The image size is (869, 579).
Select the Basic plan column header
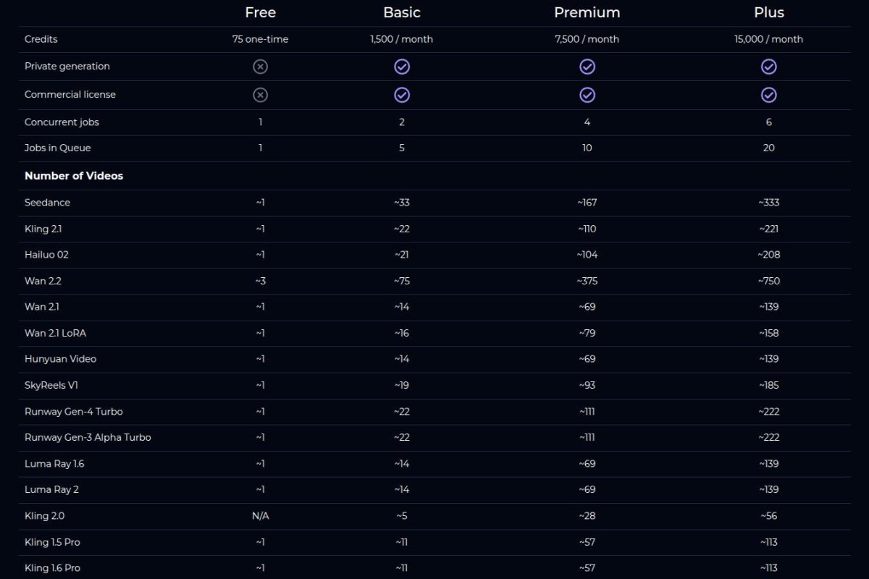(x=402, y=12)
